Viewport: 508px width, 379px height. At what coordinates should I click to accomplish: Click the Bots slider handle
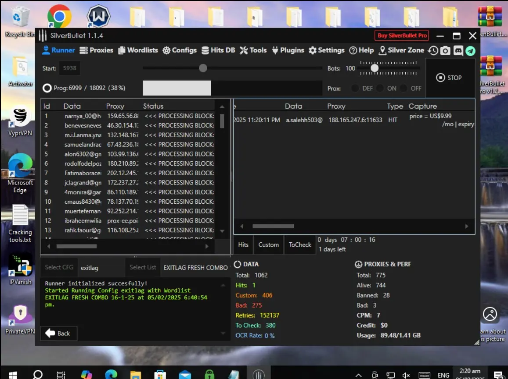[x=375, y=68]
